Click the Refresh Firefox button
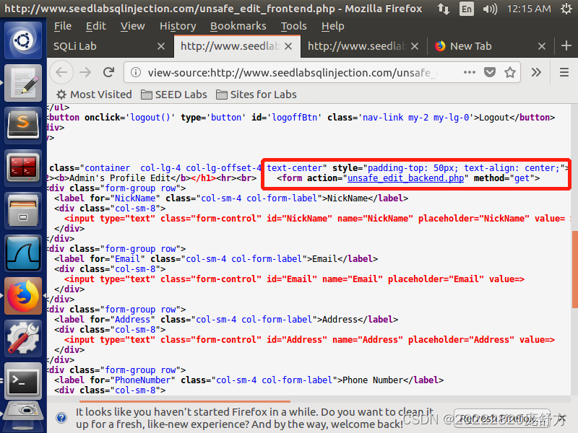The image size is (578, 433). [501, 419]
